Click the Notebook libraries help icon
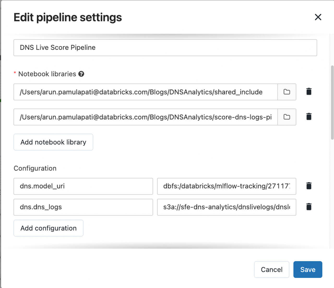 [81, 74]
